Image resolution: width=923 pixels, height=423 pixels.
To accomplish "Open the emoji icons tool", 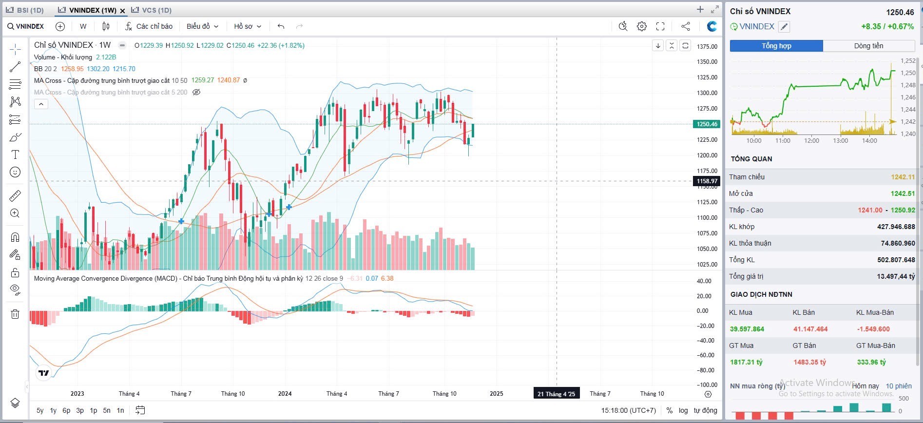I will point(15,172).
